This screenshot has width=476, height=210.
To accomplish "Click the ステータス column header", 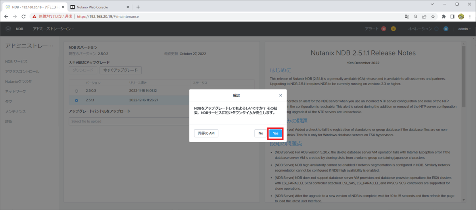I will (200, 83).
